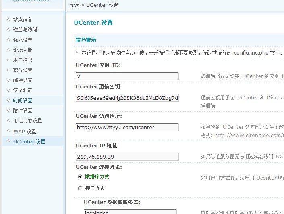Click the UCenter IP 地址 input field

[127, 157]
